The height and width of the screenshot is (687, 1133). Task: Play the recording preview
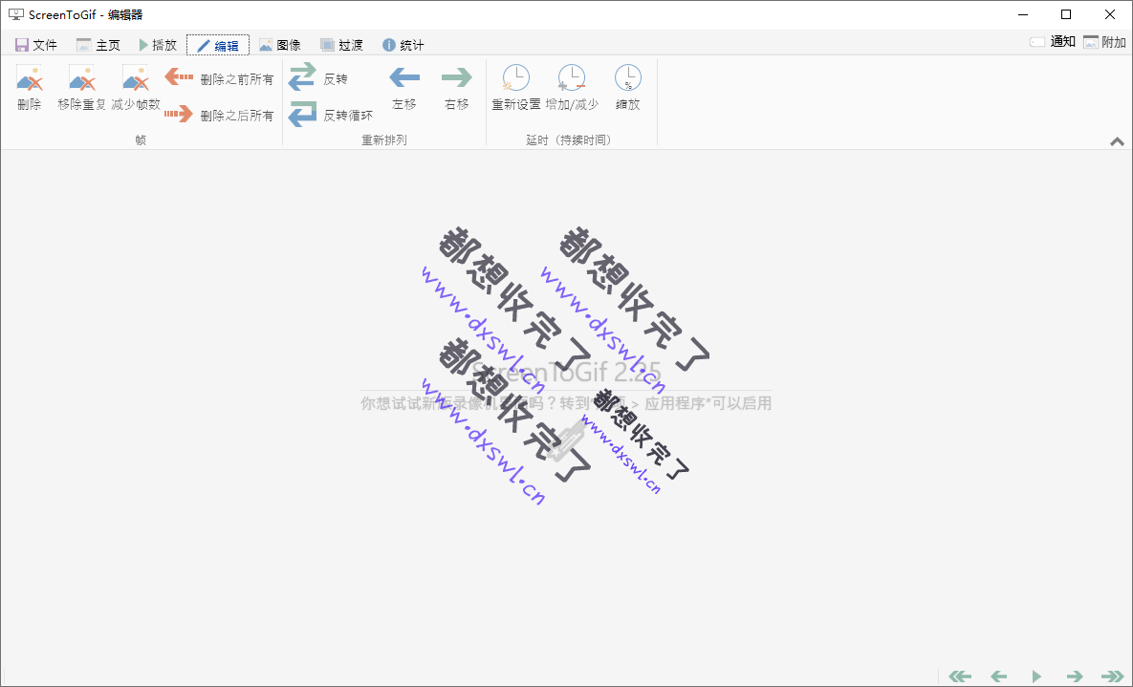click(x=1036, y=676)
